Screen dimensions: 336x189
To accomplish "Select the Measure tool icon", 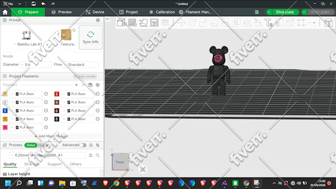I will click(280, 23).
